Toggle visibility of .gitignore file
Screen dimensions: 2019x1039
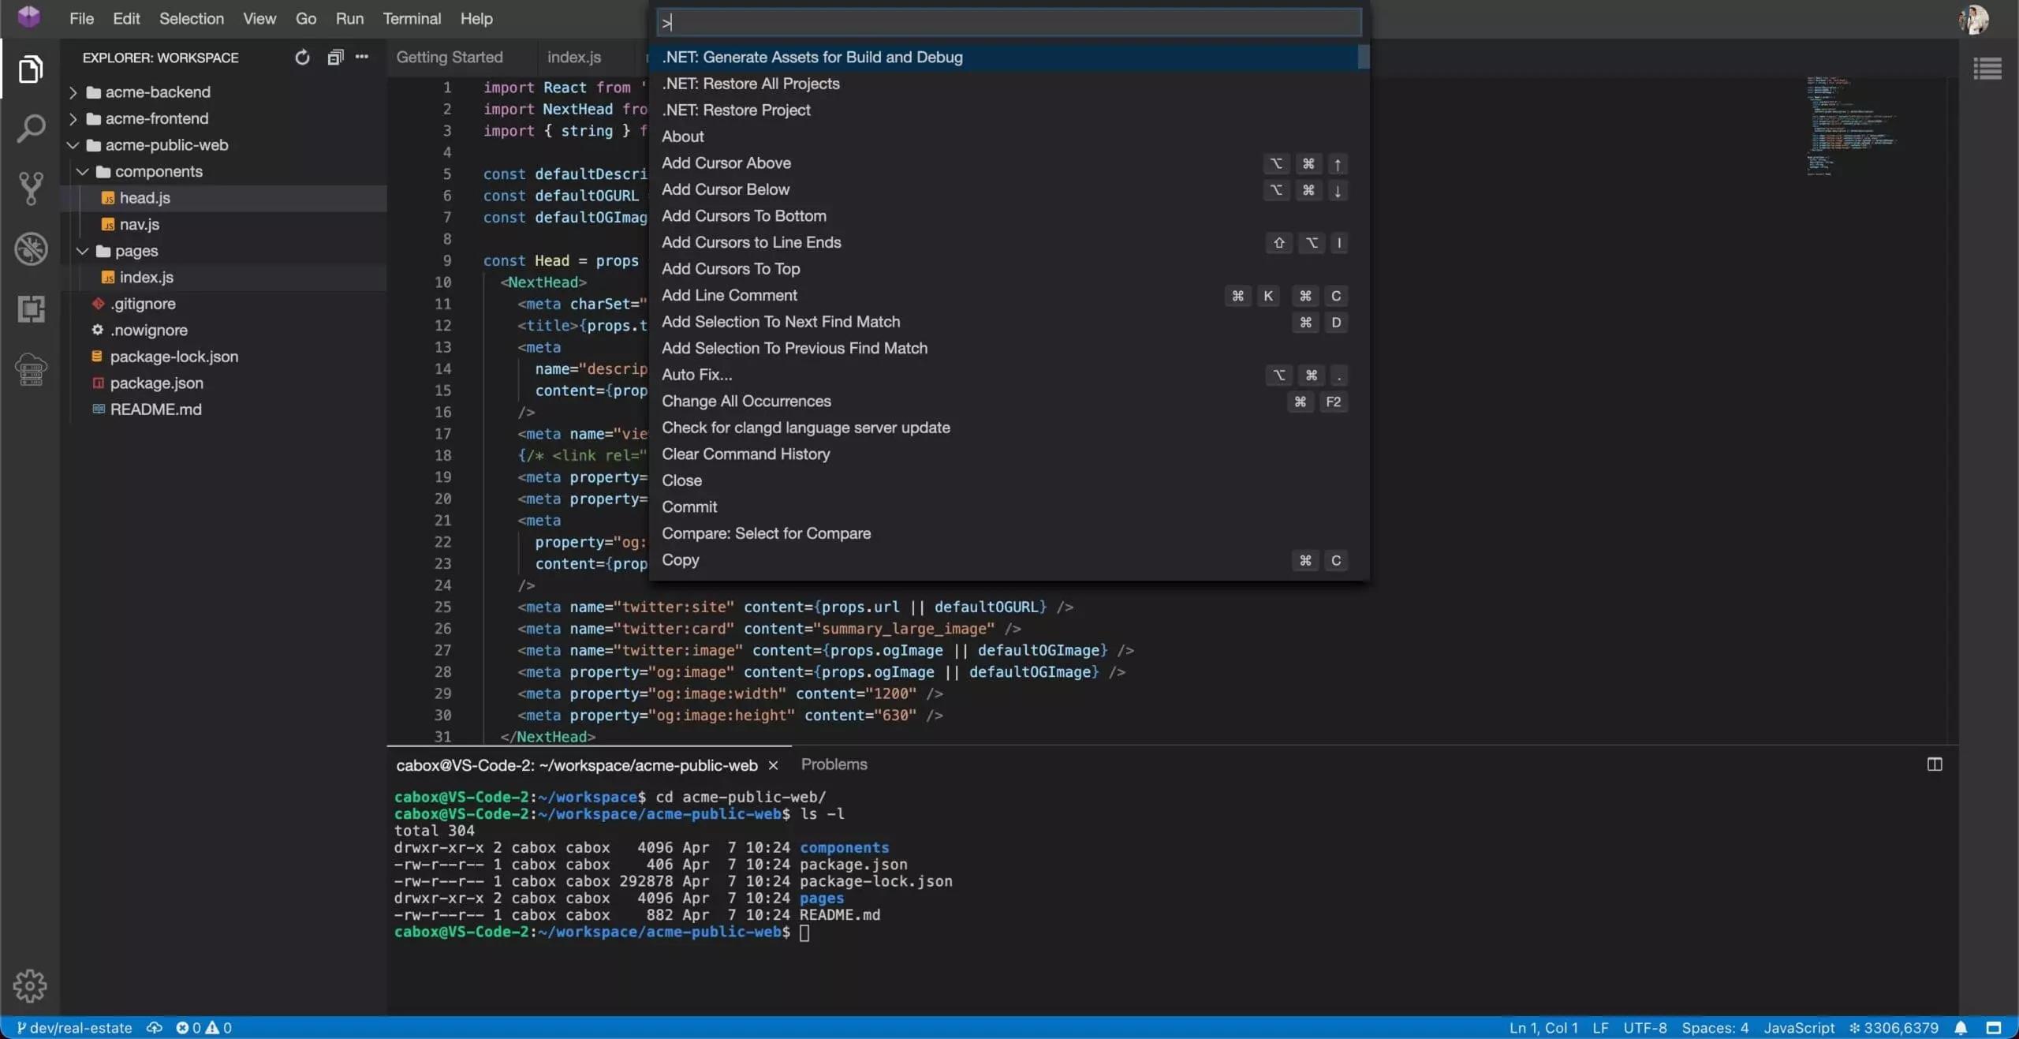coord(142,304)
